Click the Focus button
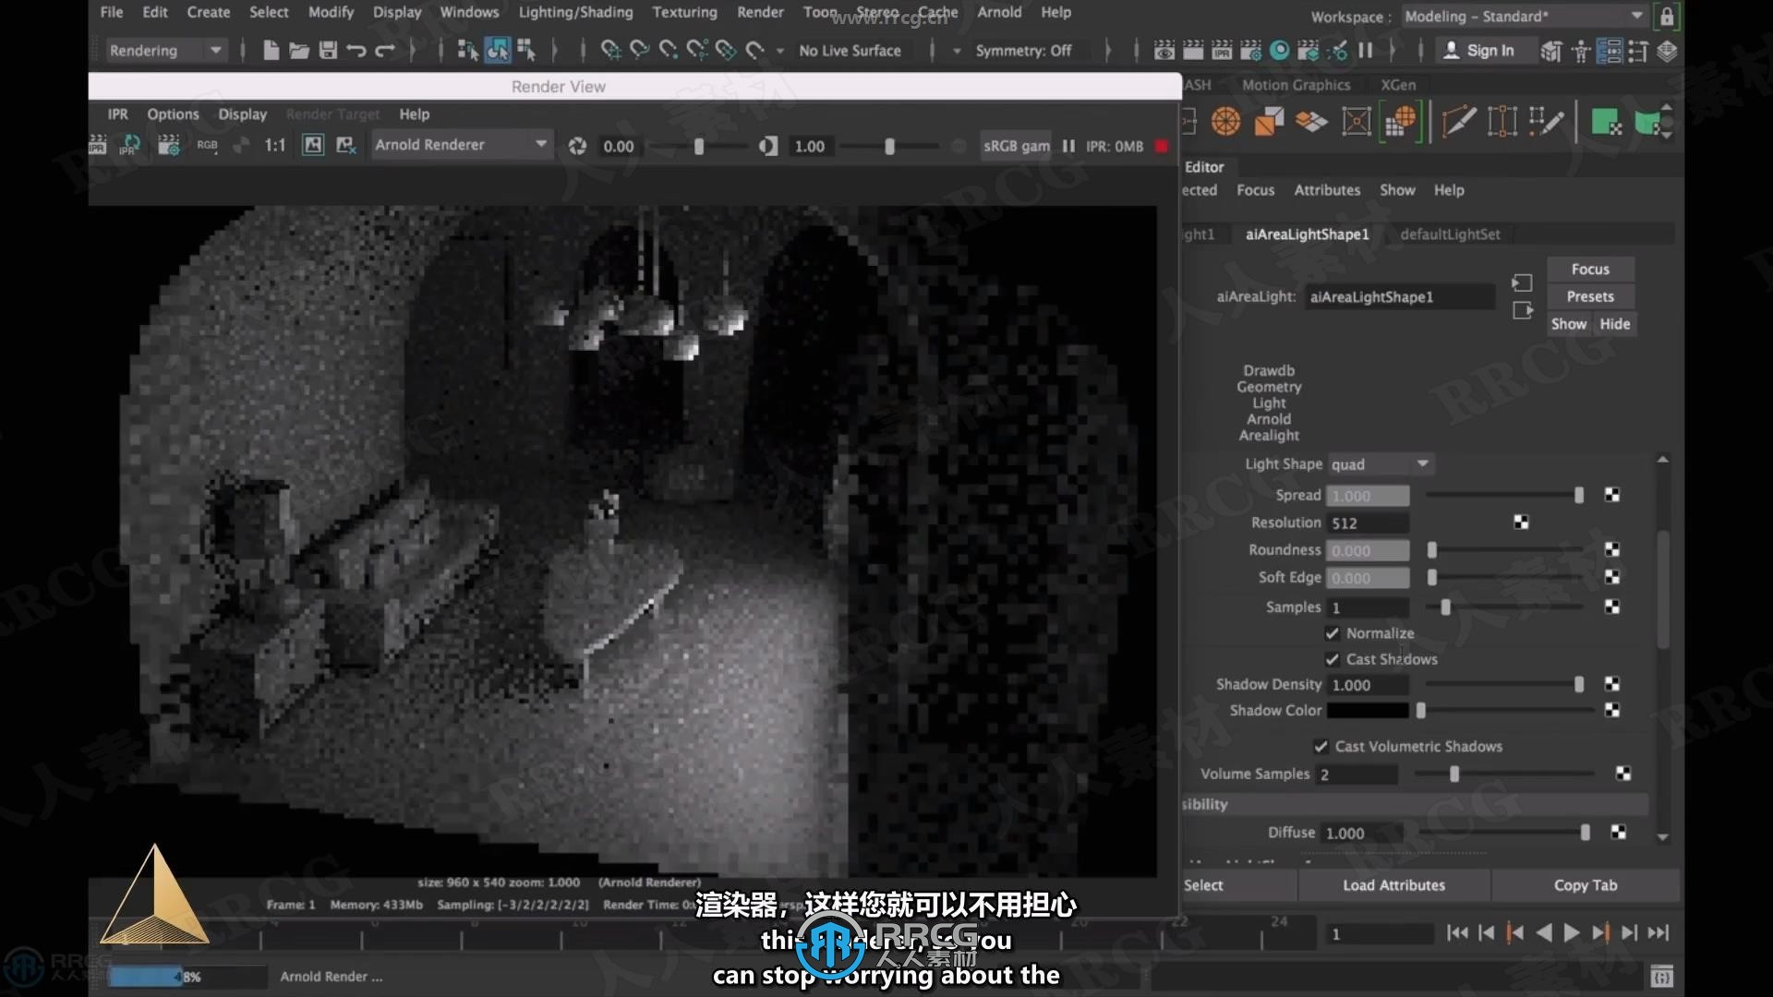1773x997 pixels. coord(1590,269)
